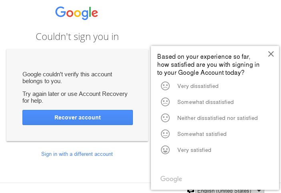The width and height of the screenshot is (281, 193).
Task: Select the somewhat satisfied smiley icon
Action: click(165, 134)
